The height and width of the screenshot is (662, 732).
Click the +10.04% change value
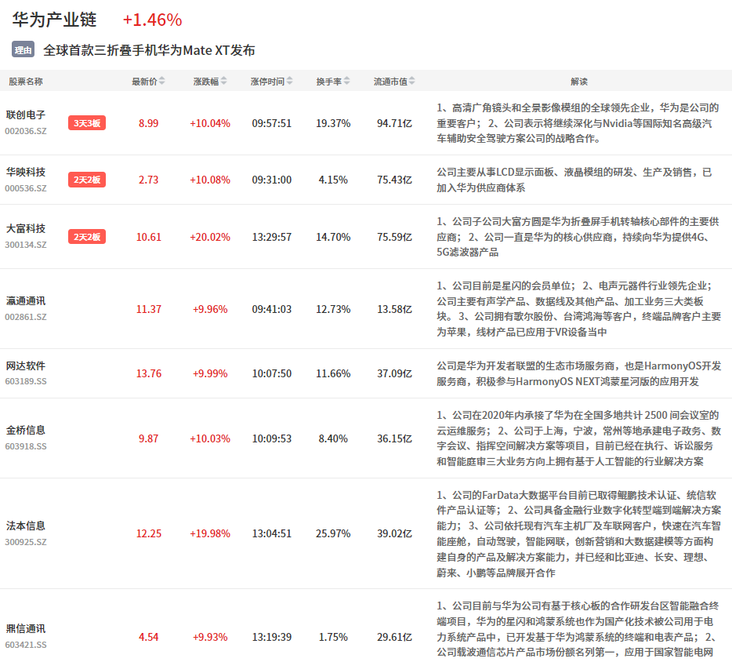coord(209,123)
